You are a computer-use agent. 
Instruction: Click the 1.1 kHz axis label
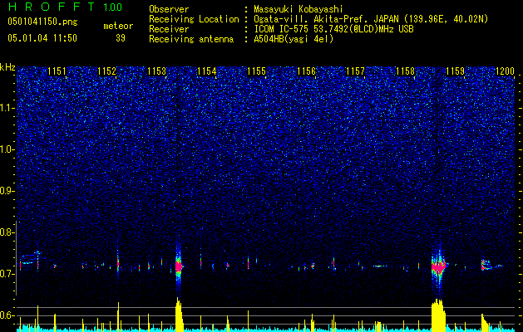pyautogui.click(x=7, y=109)
